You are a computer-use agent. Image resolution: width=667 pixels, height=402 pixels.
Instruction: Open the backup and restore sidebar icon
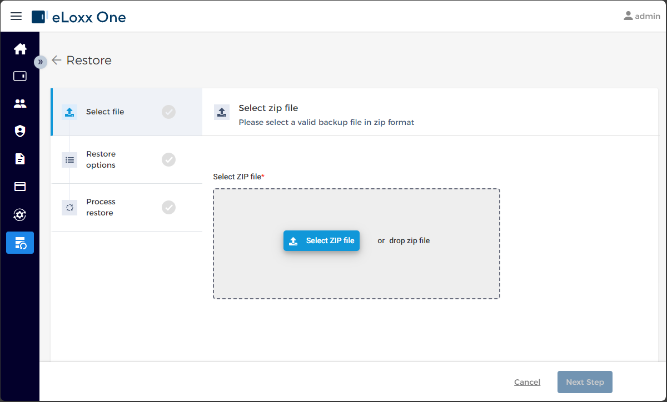[20, 243]
